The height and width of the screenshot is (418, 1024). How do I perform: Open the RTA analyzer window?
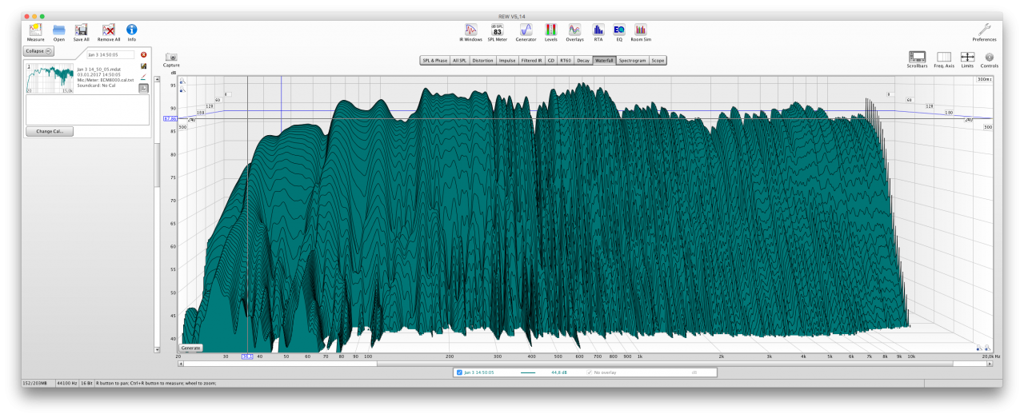tap(598, 30)
